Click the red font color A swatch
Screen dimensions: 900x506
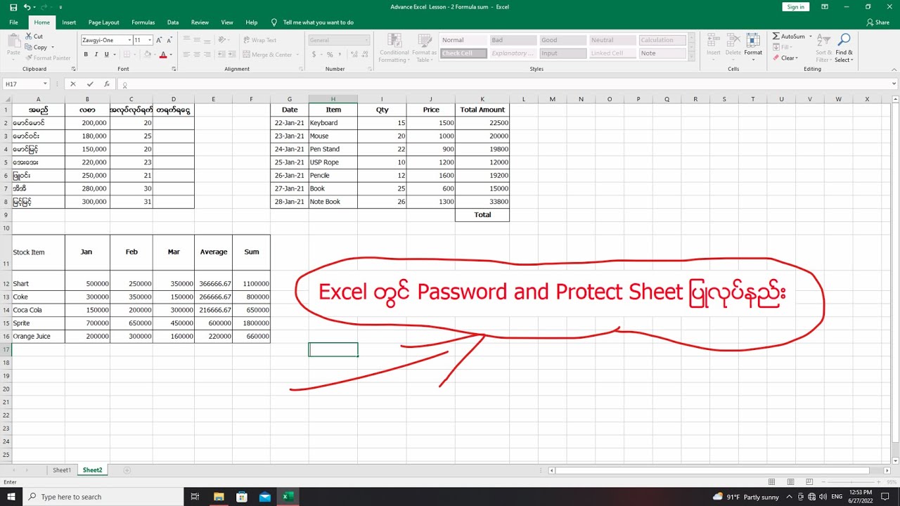click(163, 54)
